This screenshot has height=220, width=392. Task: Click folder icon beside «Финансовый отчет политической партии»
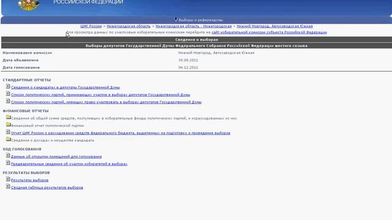[8, 124]
